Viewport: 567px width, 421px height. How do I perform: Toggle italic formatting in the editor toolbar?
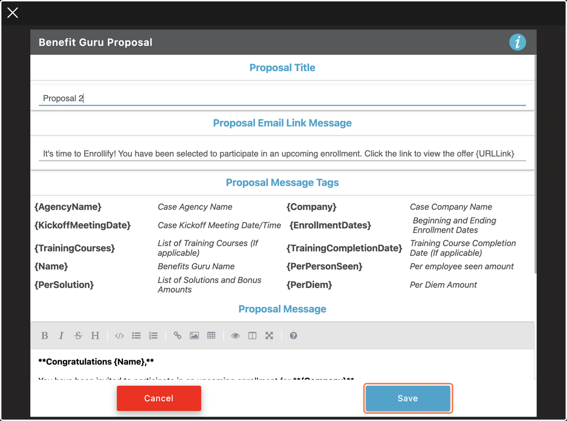pyautogui.click(x=61, y=336)
